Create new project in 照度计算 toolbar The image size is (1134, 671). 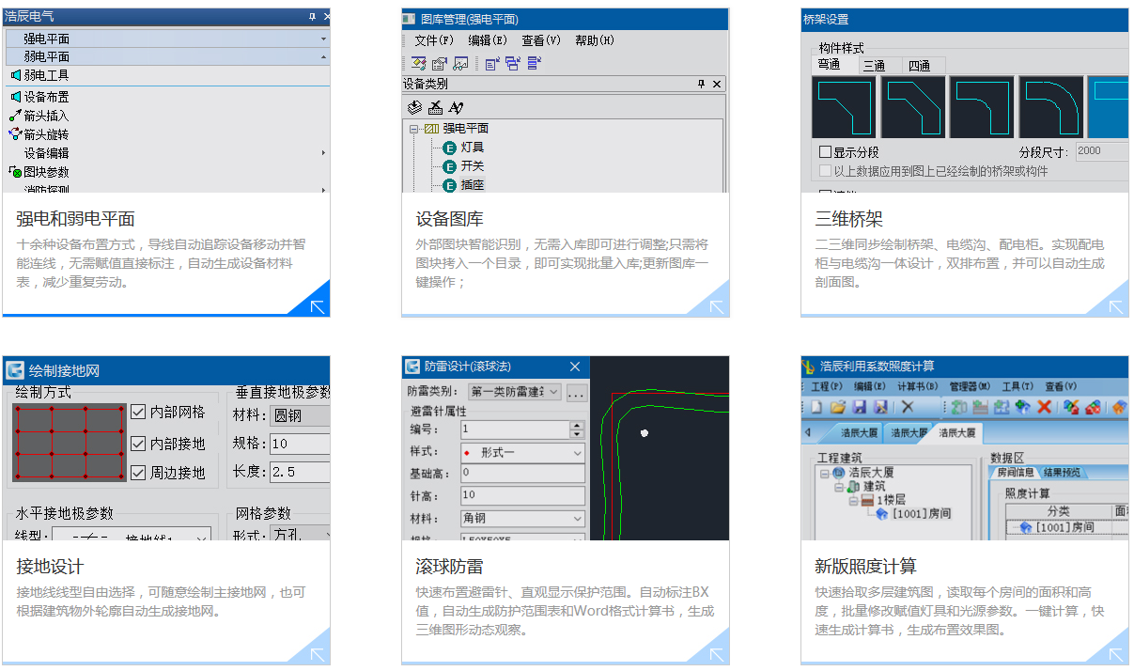point(816,407)
